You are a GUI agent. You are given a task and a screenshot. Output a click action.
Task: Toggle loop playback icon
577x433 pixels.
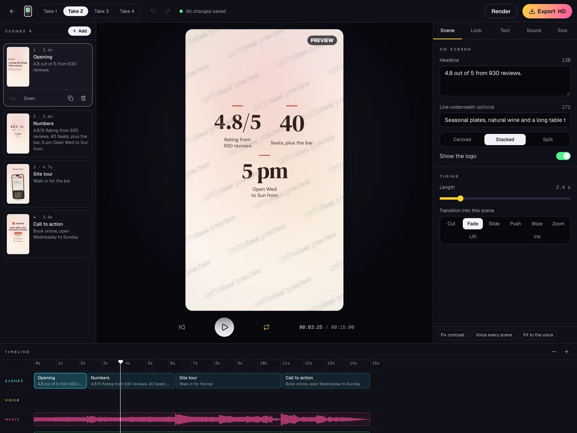point(267,327)
